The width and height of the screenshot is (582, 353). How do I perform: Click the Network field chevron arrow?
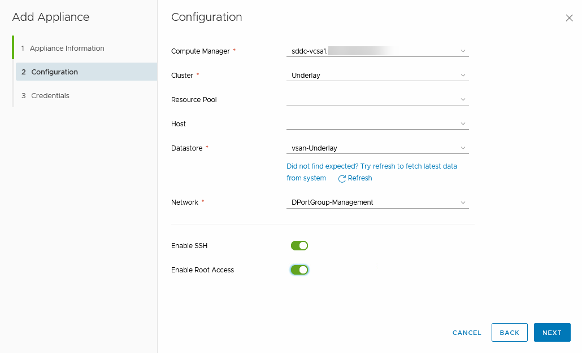pyautogui.click(x=463, y=202)
